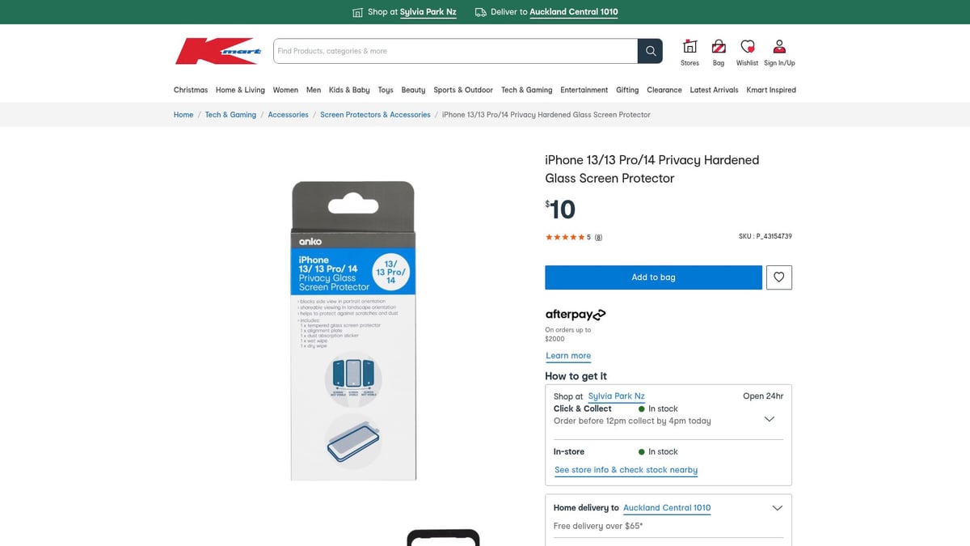Click the Kmart logo
The image size is (970, 546).
pos(217,50)
